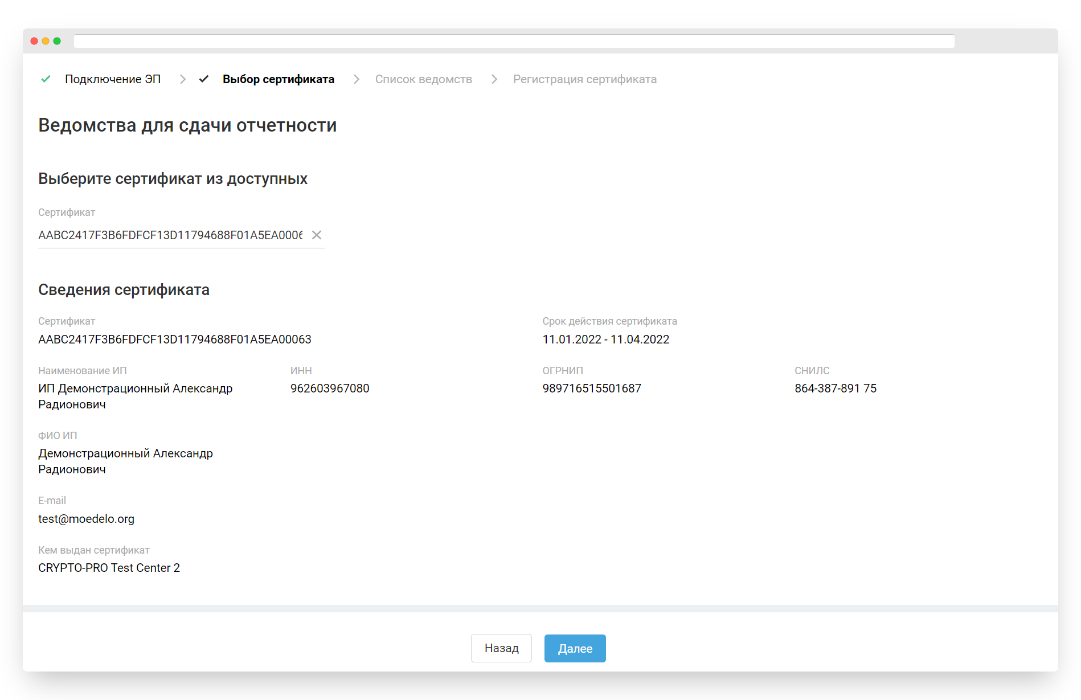The width and height of the screenshot is (1081, 700).
Task: Click the СНИЛС value 864-387-891 75
Action: [x=835, y=388]
